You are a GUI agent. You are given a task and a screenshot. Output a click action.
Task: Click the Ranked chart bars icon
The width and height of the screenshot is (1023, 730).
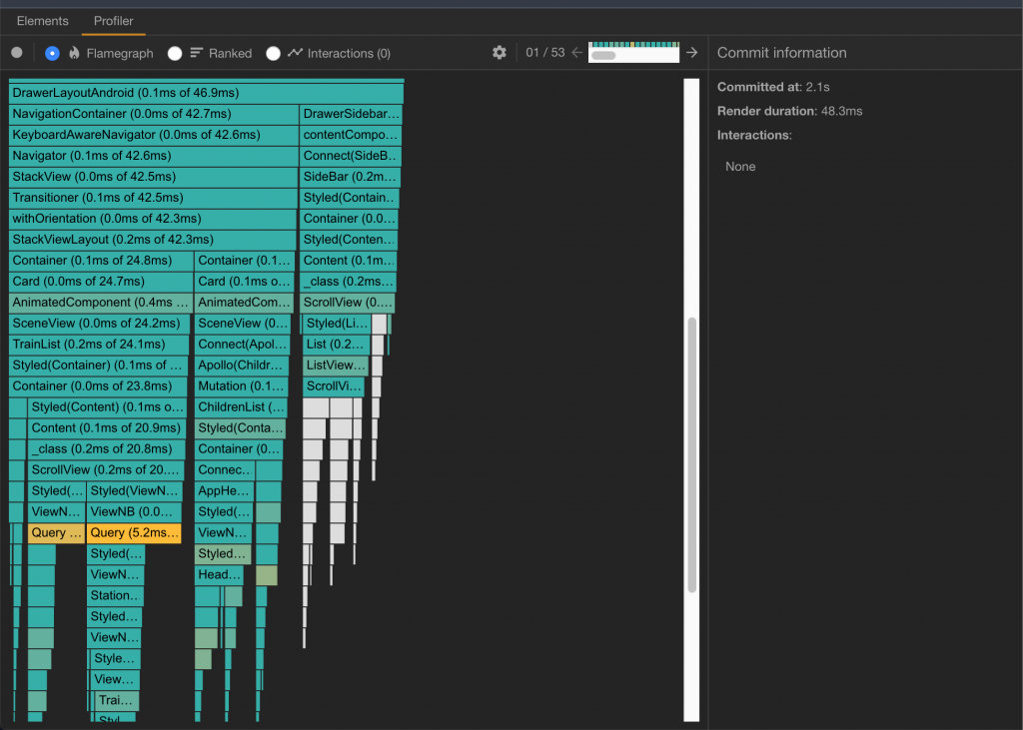197,53
